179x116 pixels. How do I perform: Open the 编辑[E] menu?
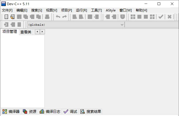pos(22,10)
